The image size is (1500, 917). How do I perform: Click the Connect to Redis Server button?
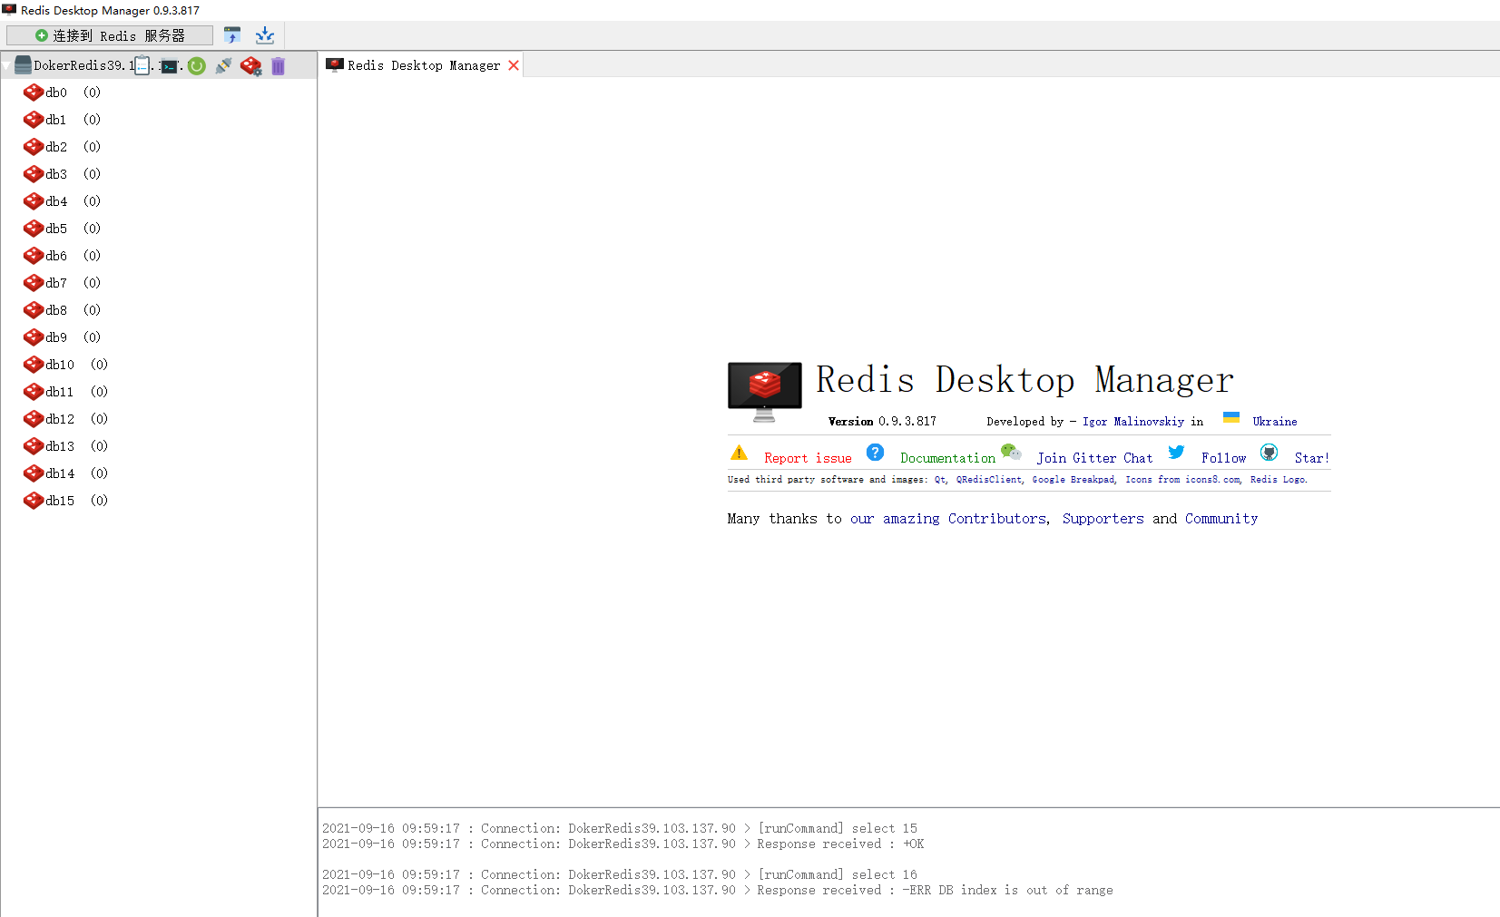(x=110, y=35)
